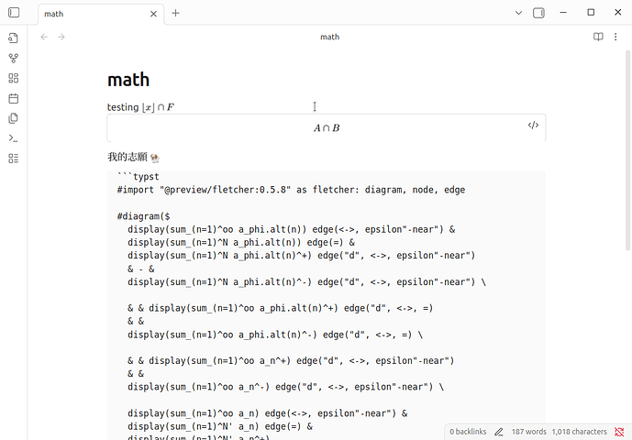Open graph view from ribbon
Screen dimensions: 632x440
coord(13,58)
